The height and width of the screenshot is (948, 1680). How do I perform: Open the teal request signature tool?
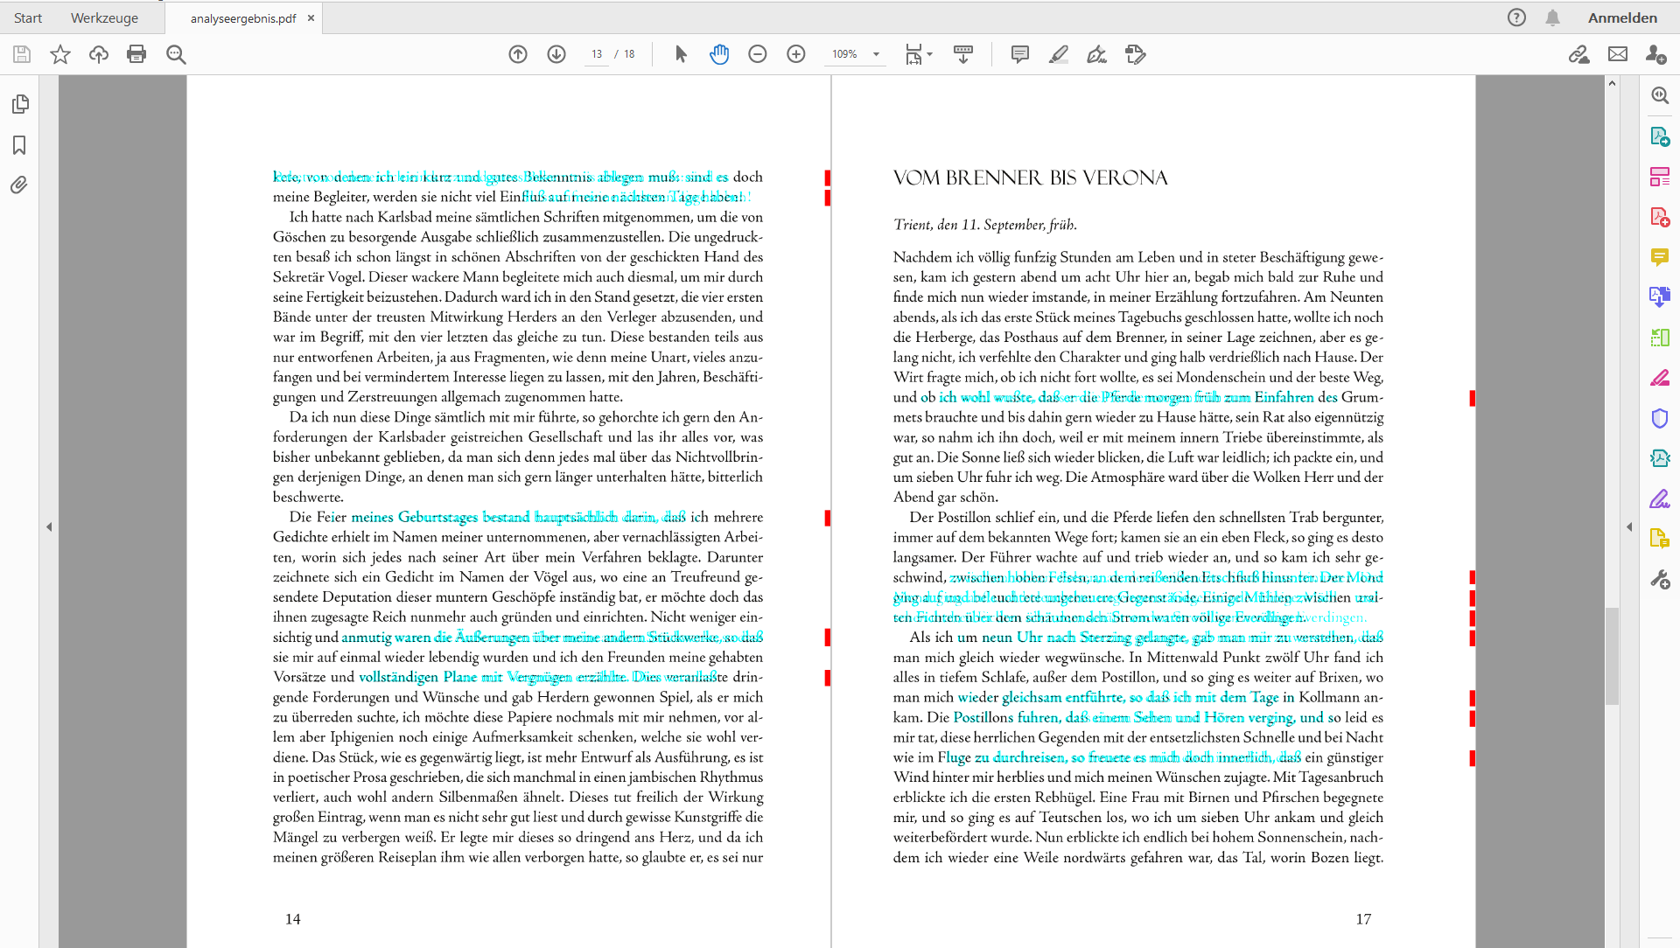pyautogui.click(x=1660, y=458)
